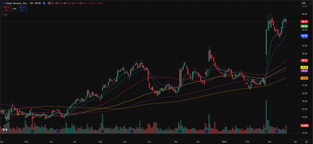Click the dividend 'D' marker near mid-March

pyautogui.click(x=277, y=131)
